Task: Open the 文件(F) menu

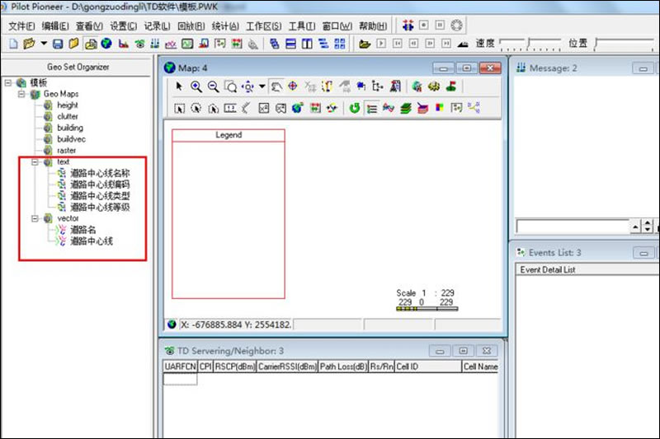Action: (x=22, y=26)
